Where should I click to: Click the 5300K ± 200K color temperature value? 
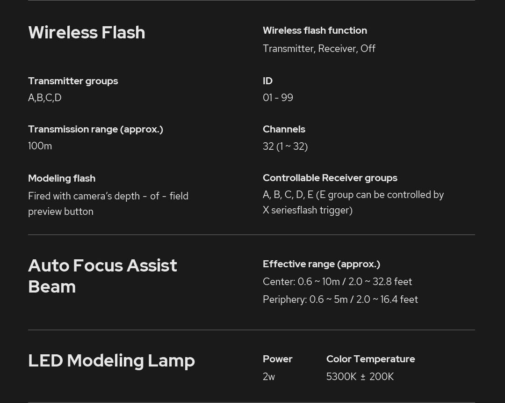[360, 377]
